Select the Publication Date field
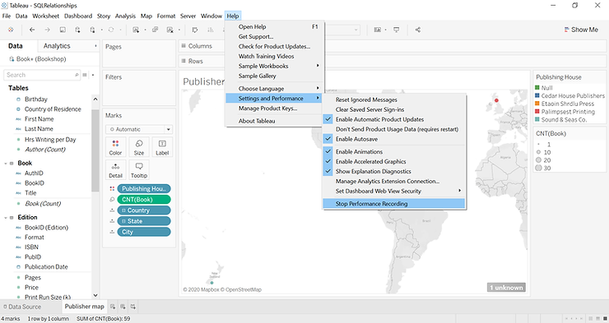609x323 pixels. tap(46, 267)
